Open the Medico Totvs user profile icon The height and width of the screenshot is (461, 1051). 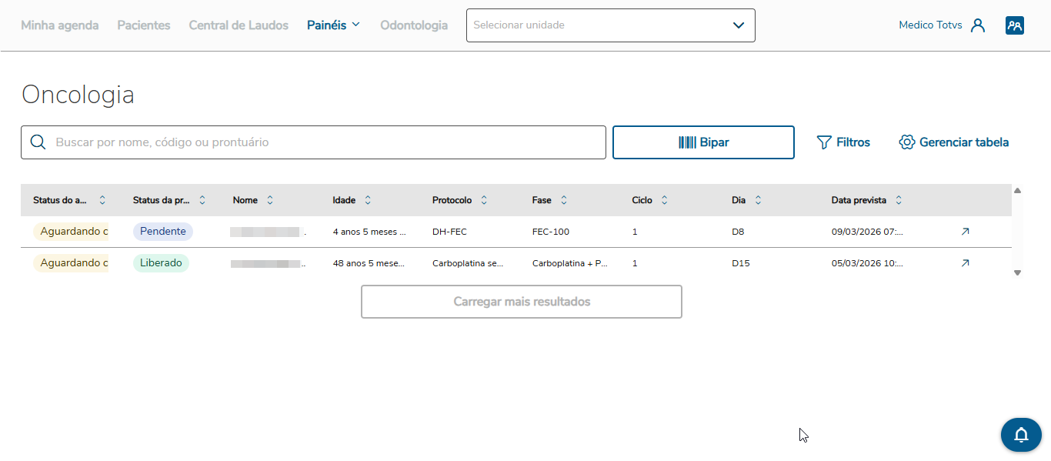coord(978,25)
